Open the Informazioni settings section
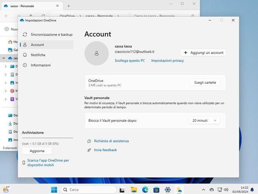Viewport: 258px width, 194px height. point(47,65)
